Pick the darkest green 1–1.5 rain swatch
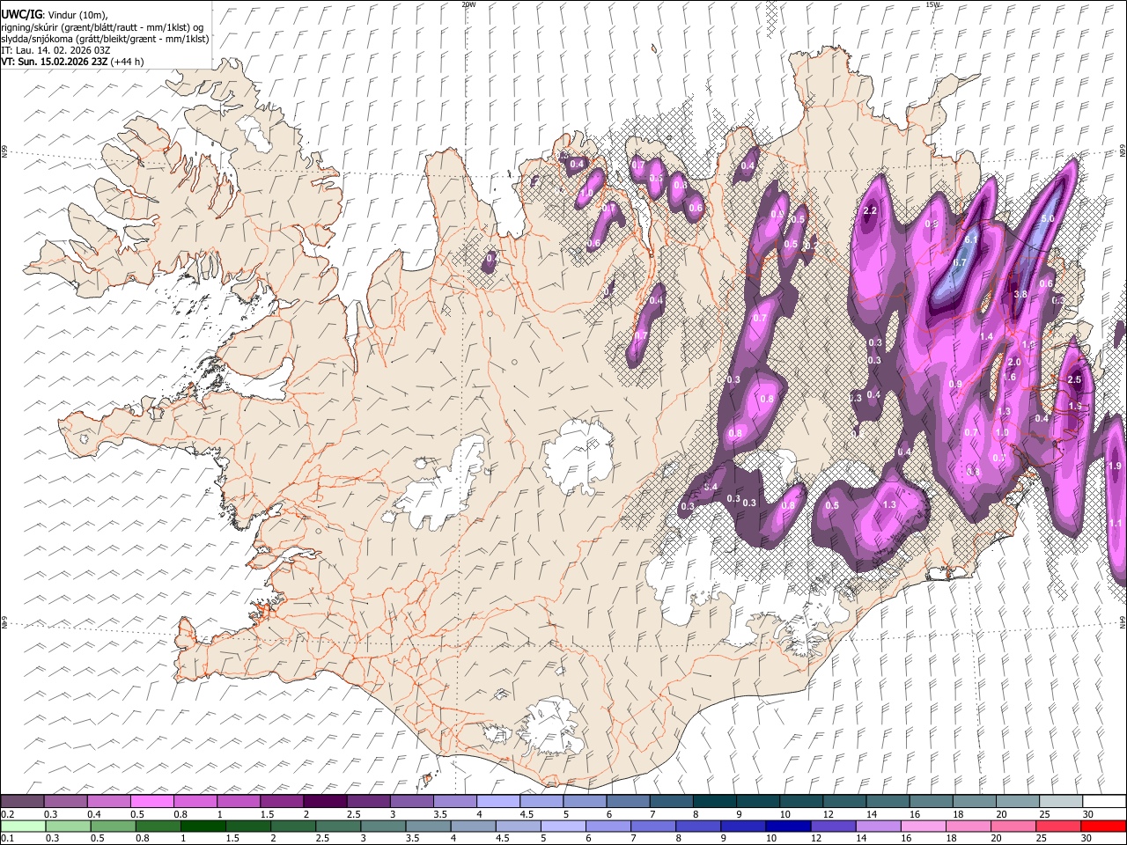 [203, 826]
